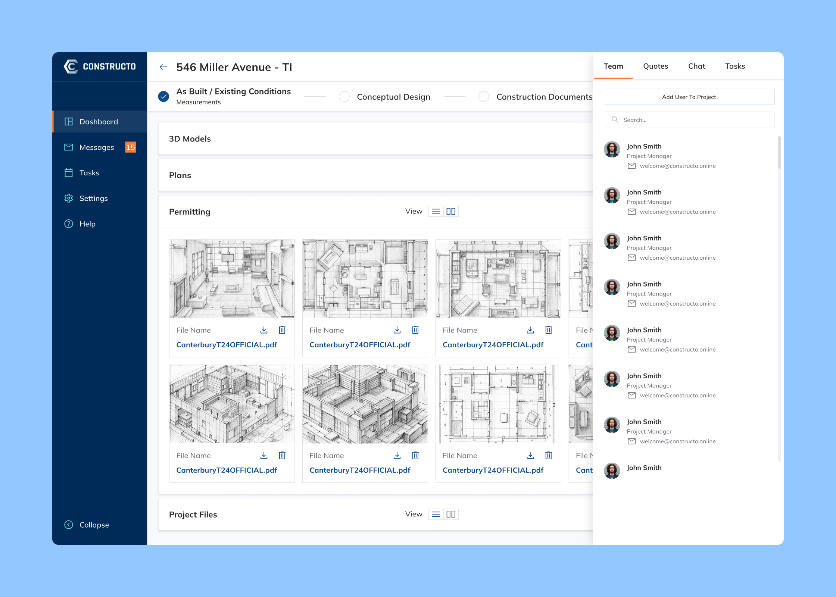Open Help from the sidebar
Viewport: 836px width, 597px height.
point(87,224)
